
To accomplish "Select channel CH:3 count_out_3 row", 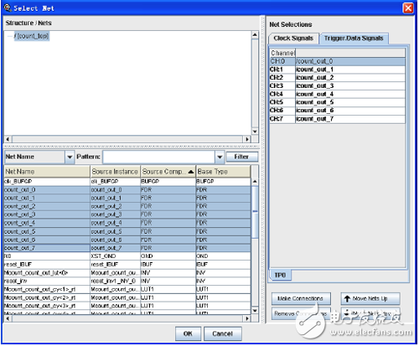I will pos(338,85).
